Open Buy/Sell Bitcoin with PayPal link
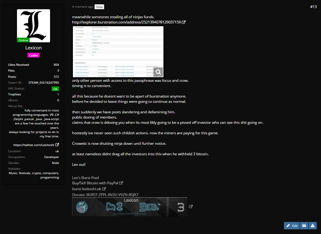This screenshot has width=321, height=234. point(95,183)
